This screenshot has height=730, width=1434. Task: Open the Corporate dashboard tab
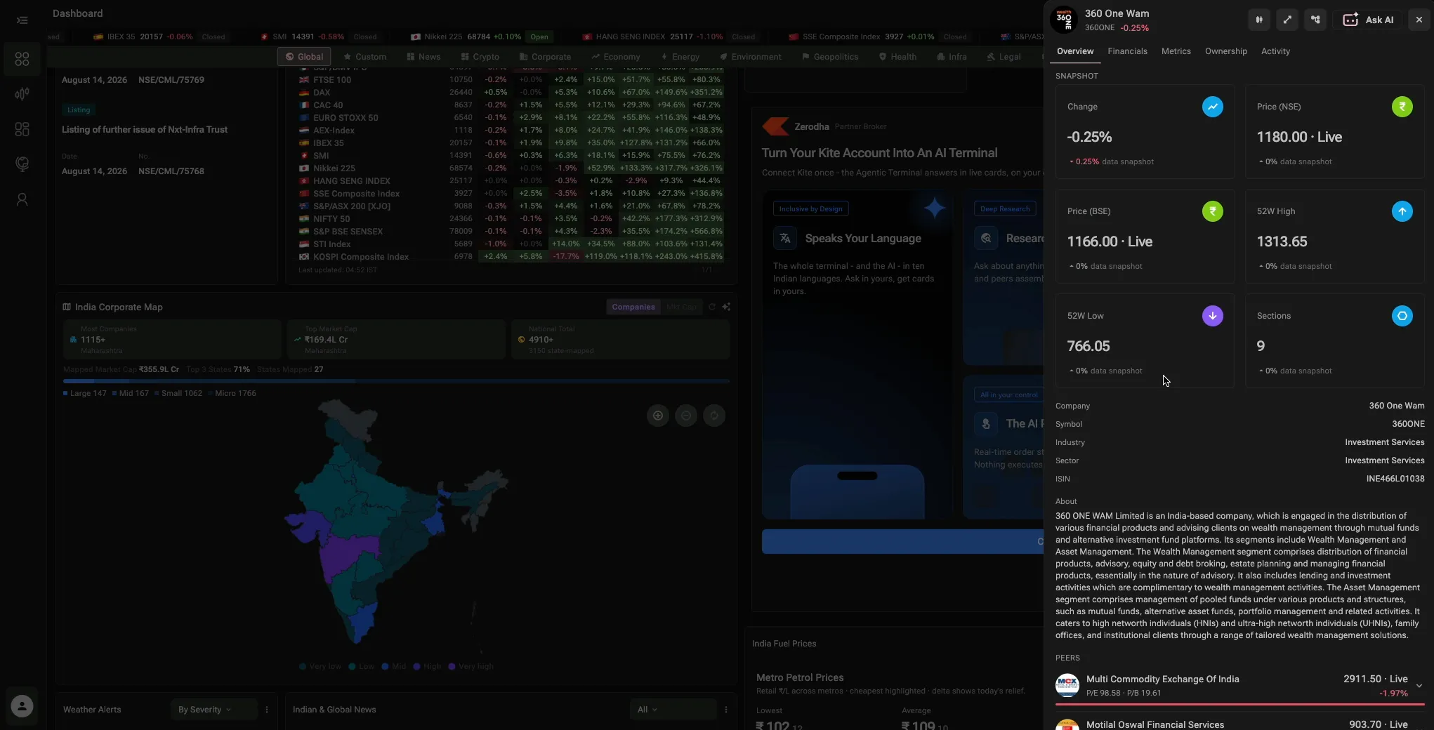545,57
